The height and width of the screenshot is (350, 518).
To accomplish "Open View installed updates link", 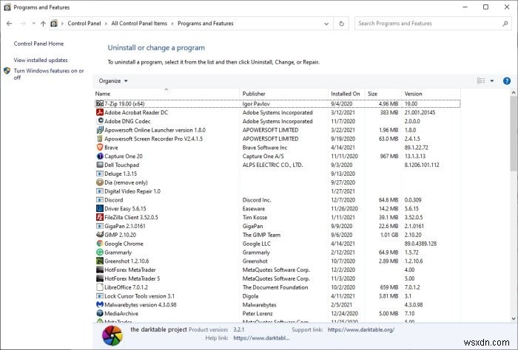I will [41, 60].
